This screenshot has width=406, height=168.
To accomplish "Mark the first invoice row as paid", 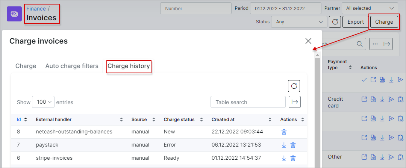I will pos(364,80).
